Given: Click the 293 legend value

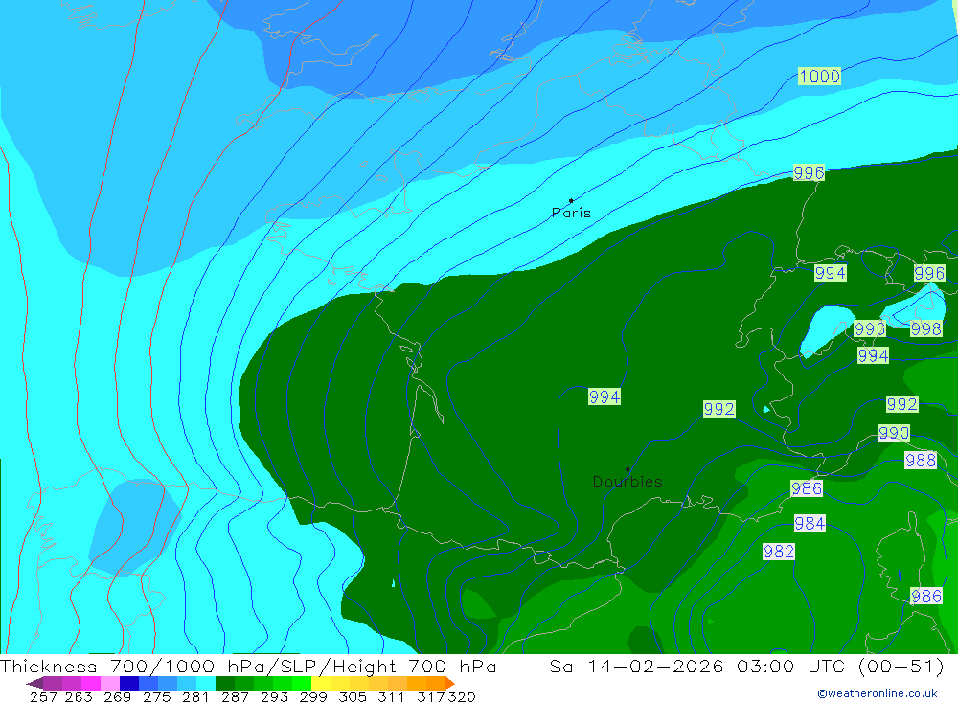Looking at the screenshot, I should point(274,697).
